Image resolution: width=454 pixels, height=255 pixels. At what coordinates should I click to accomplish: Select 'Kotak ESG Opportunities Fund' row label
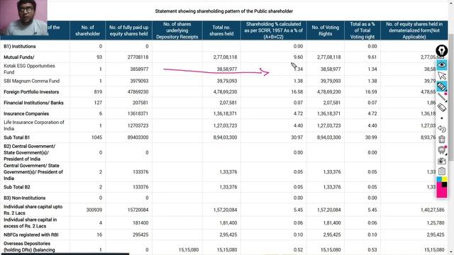click(29, 69)
